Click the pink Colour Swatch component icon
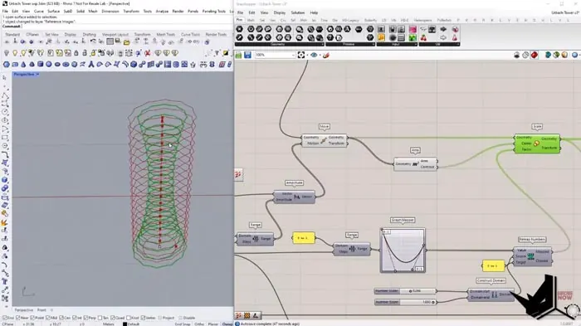The height and width of the screenshot is (326, 581). 413,29
